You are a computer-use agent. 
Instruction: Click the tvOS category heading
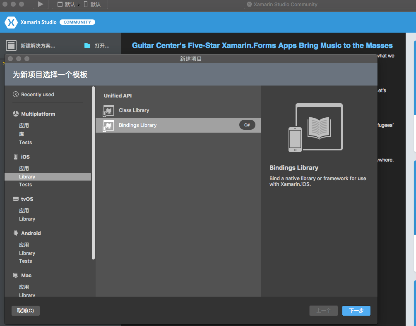click(27, 199)
